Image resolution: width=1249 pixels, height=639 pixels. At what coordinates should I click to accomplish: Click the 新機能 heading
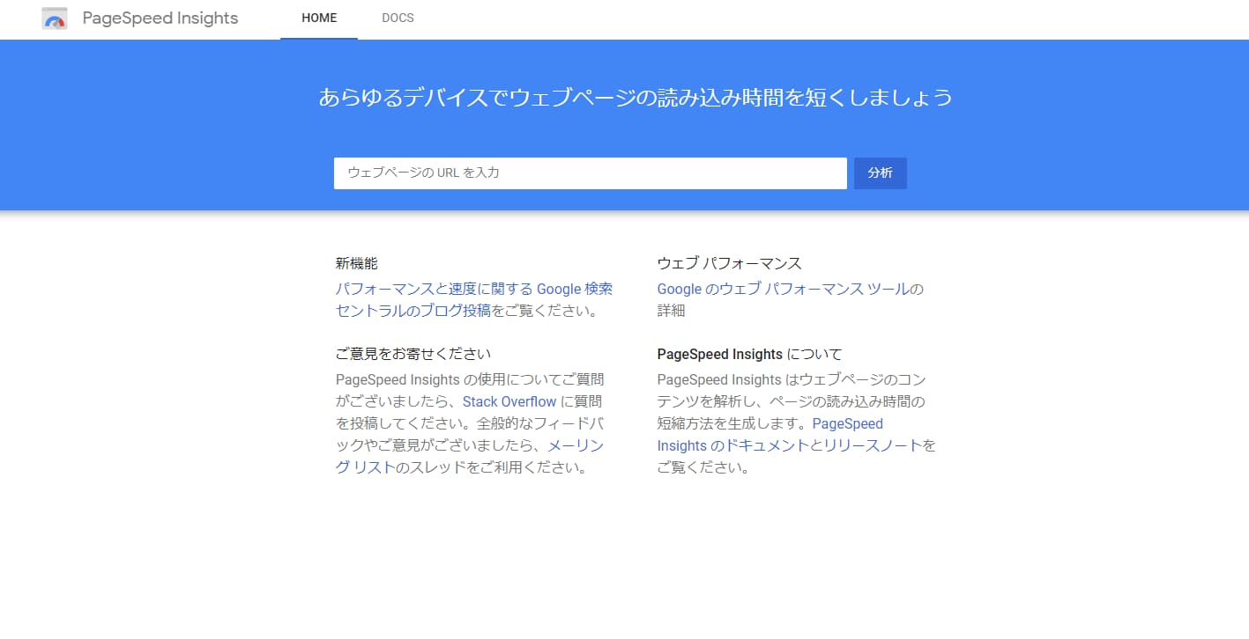pos(357,263)
